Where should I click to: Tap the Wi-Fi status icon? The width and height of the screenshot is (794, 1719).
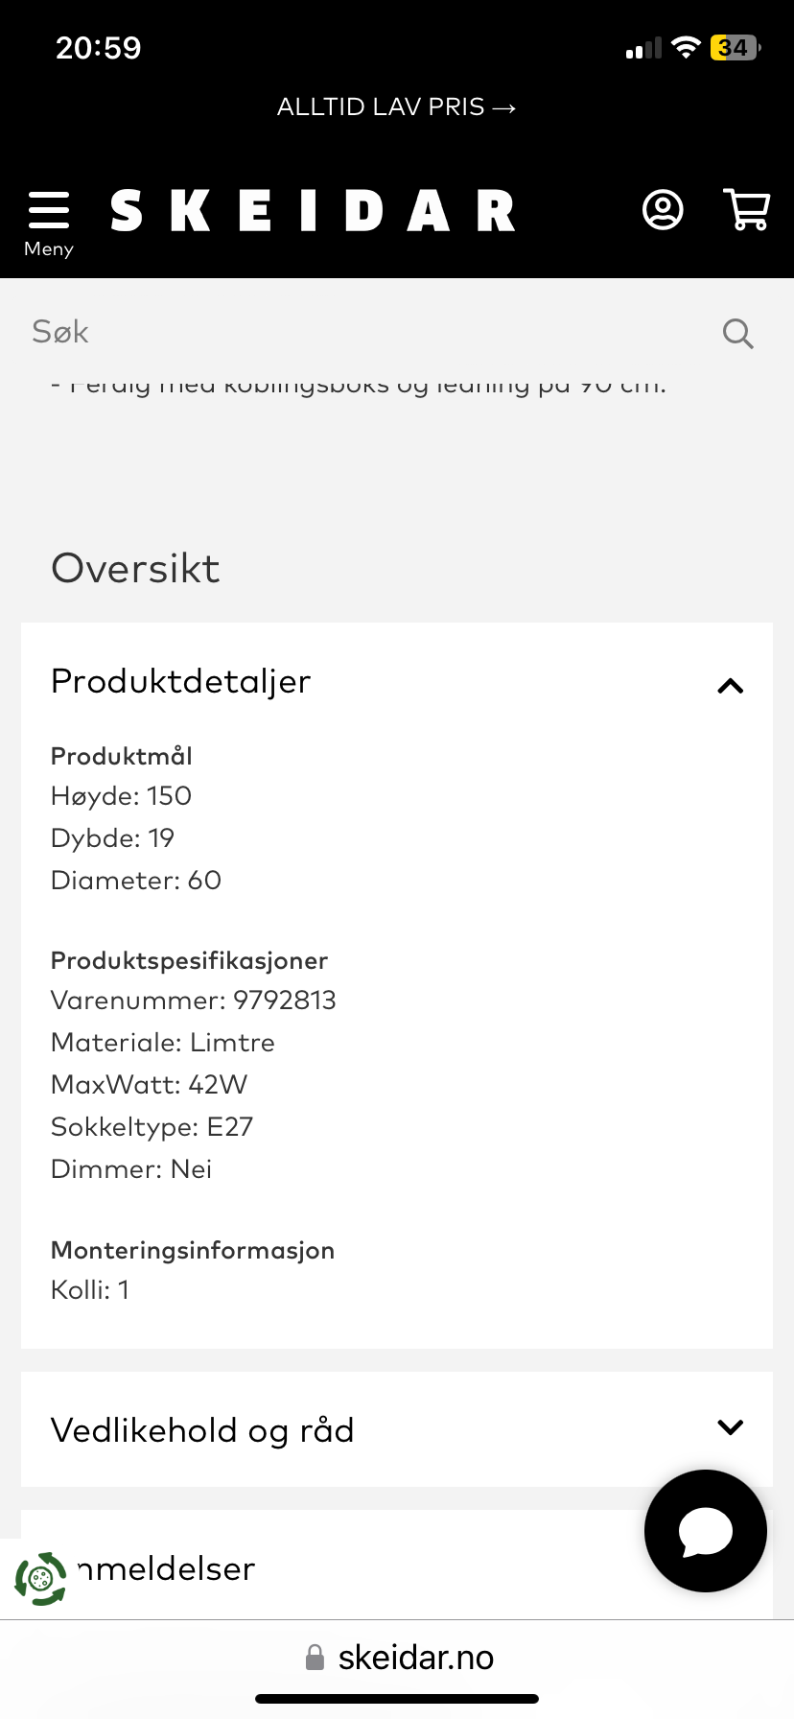(x=686, y=48)
